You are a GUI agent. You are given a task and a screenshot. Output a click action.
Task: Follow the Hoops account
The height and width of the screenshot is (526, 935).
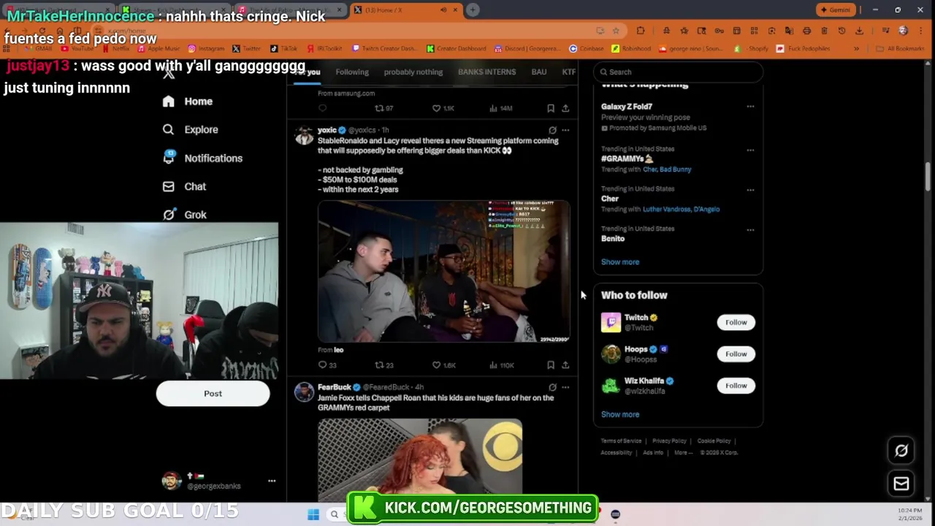[736, 354]
